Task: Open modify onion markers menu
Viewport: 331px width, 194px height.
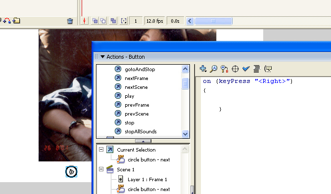Action: 124,21
